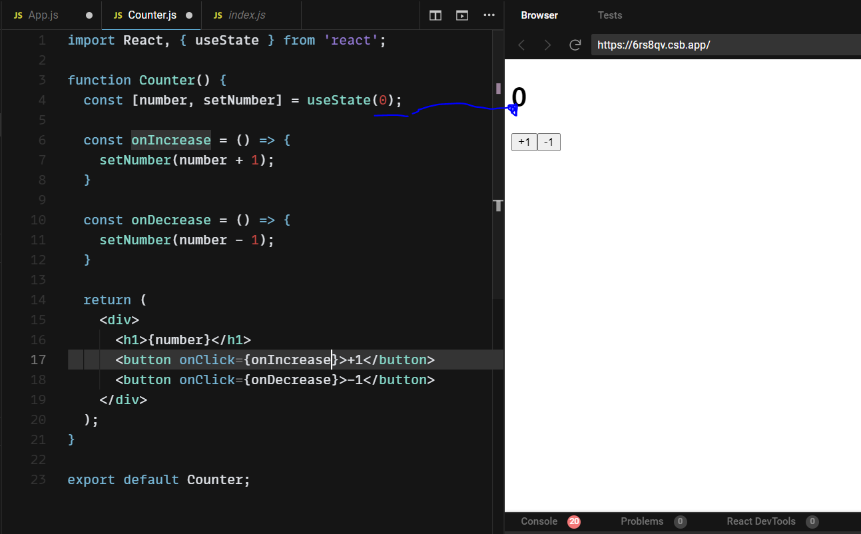Click '{onDecrease}' in line 18 button

pos(291,380)
